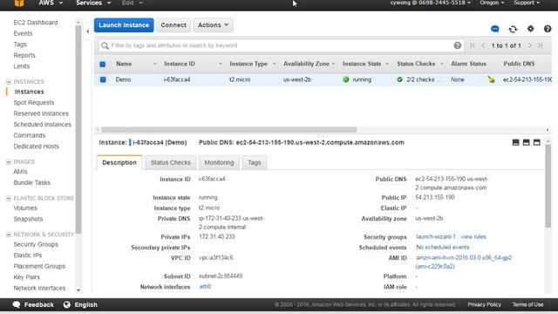
Task: Open the Services dropdown menu
Action: [x=93, y=3]
